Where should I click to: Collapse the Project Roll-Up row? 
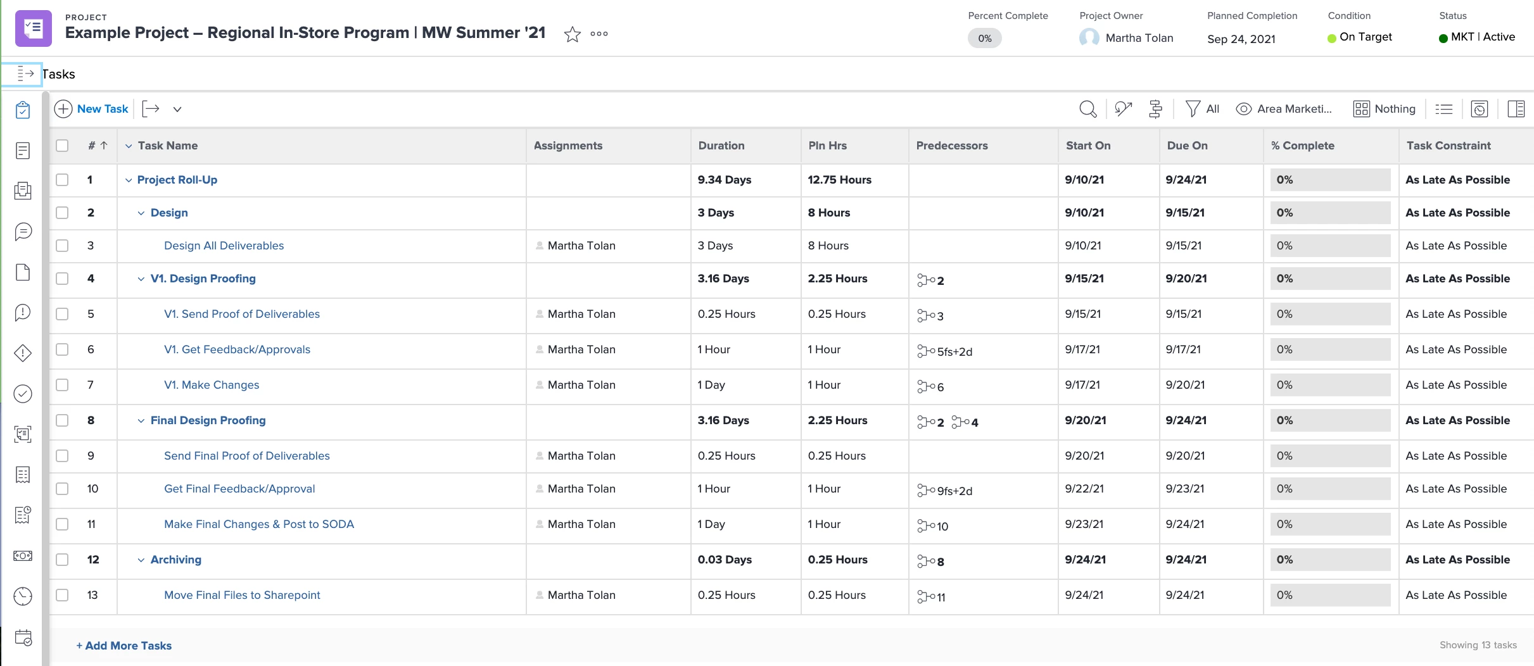pos(129,180)
